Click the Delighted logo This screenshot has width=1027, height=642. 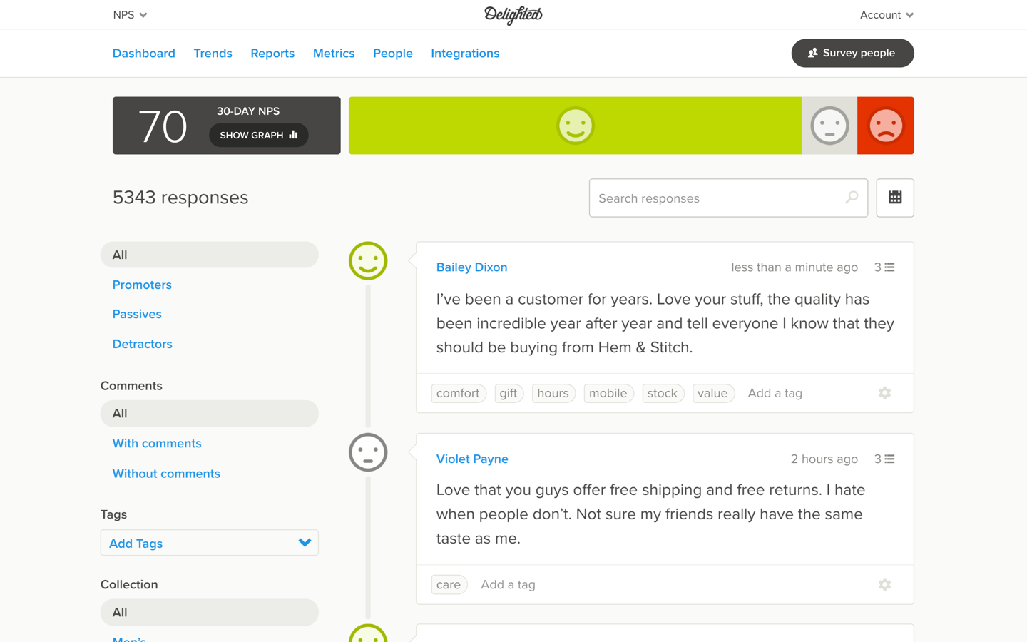coord(513,15)
